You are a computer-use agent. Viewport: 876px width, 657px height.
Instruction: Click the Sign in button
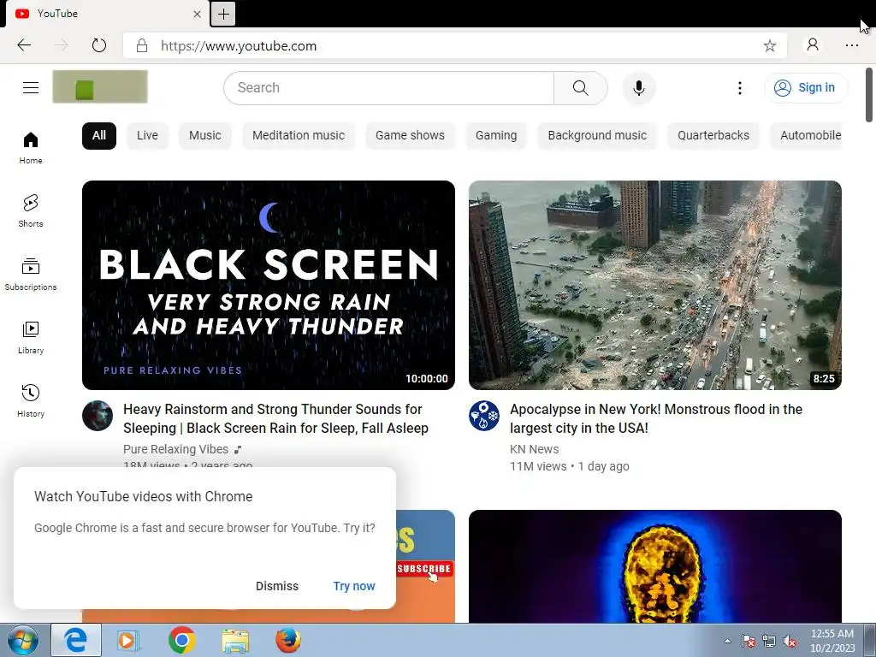click(x=806, y=88)
